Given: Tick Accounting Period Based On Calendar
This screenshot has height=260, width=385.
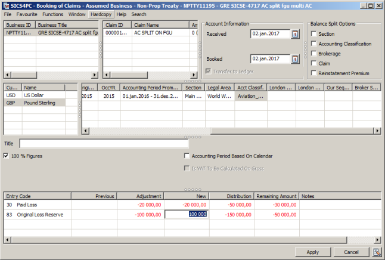Looking at the screenshot, I should pyautogui.click(x=187, y=156).
